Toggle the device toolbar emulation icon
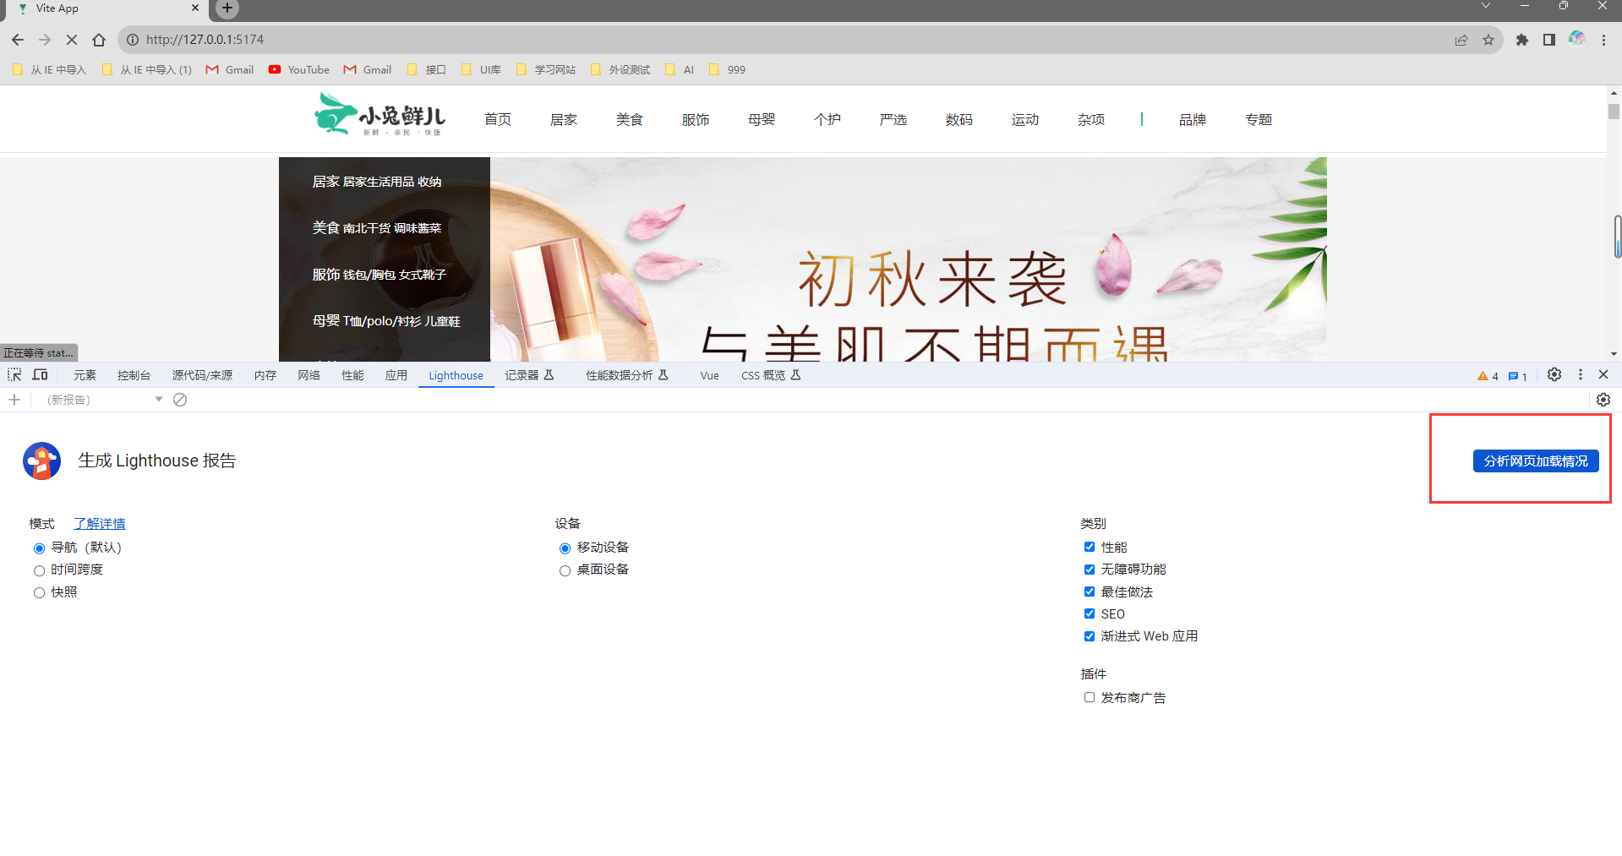 point(40,375)
